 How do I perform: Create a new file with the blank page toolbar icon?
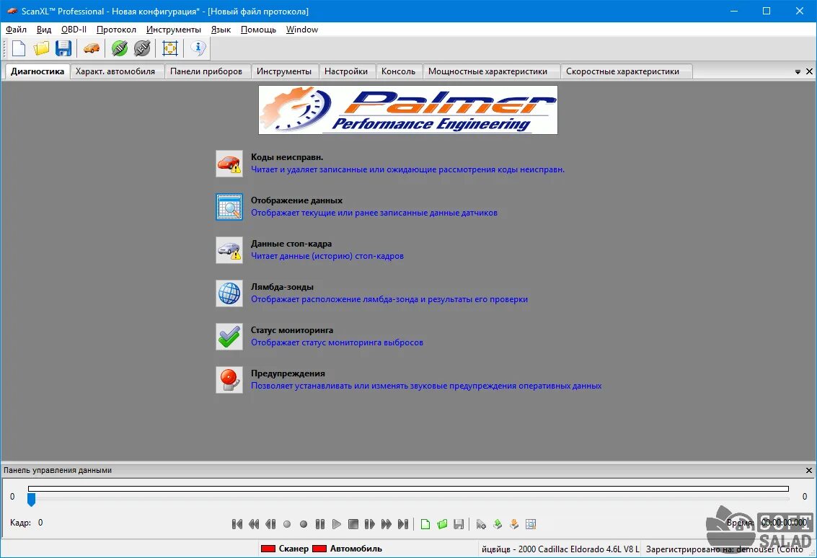click(19, 48)
